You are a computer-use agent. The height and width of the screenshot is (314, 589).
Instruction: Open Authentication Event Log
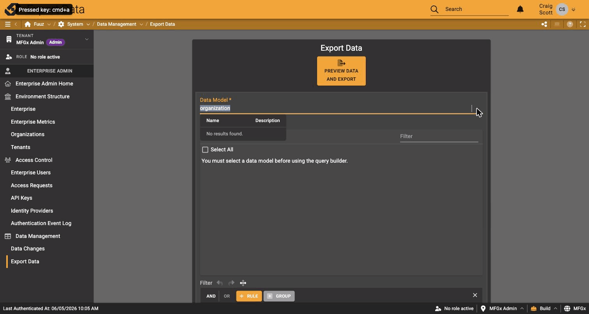[x=41, y=223]
